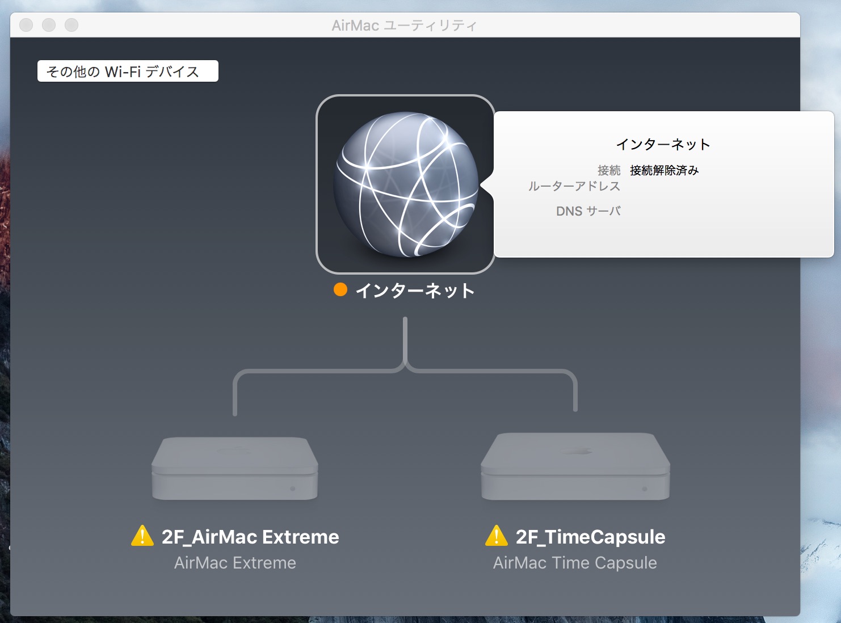Viewport: 841px width, 623px height.
Task: Click the AirMac Time Capsule model subtitle
Action: [575, 563]
